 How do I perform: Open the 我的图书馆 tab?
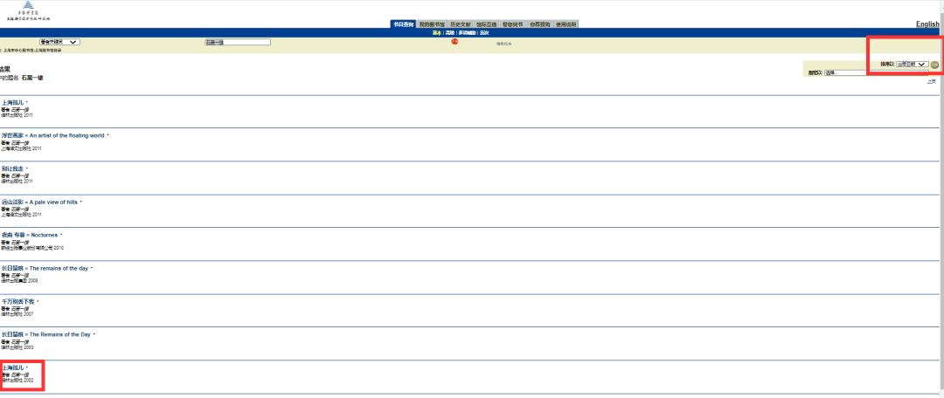click(x=432, y=24)
